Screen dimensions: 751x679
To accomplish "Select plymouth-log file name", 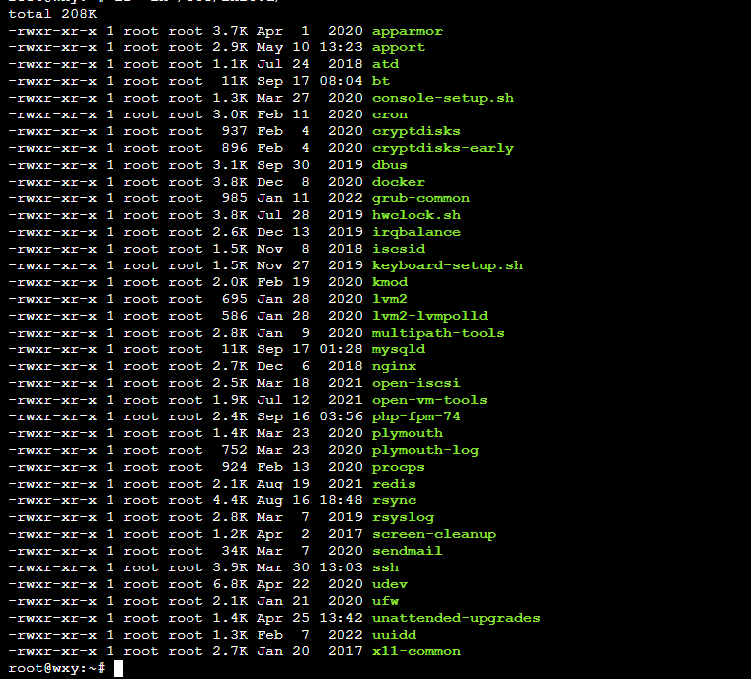I will [425, 450].
